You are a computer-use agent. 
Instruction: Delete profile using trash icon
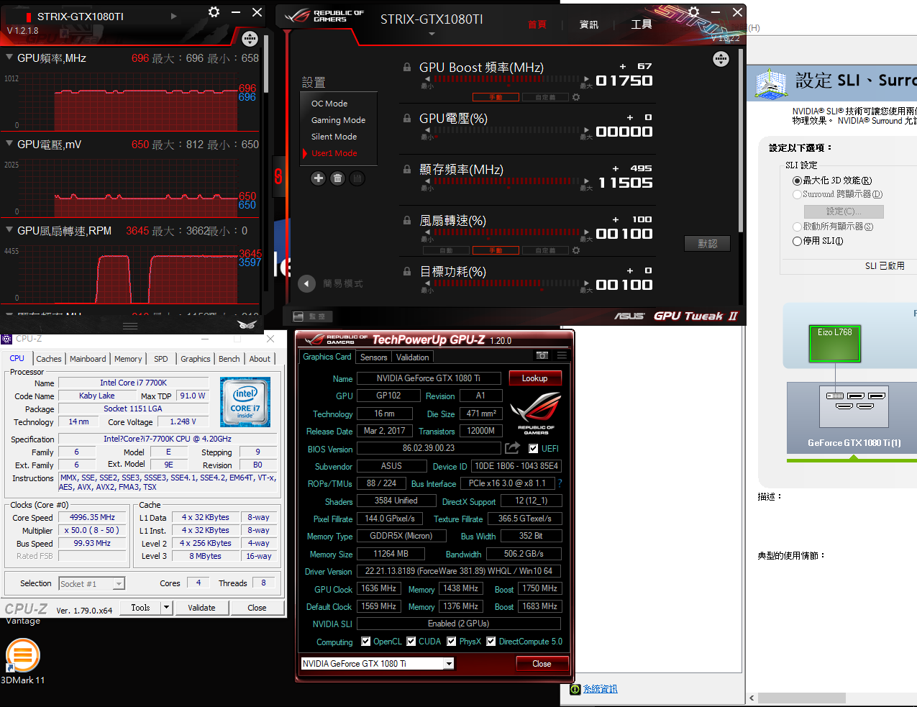[337, 178]
